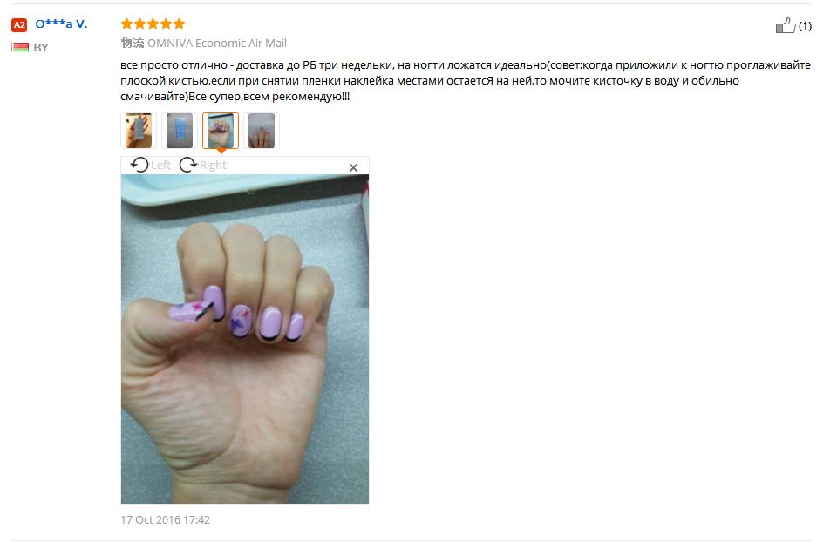Click the red A2 buyer level badge
The image size is (837, 542).
pyautogui.click(x=19, y=24)
